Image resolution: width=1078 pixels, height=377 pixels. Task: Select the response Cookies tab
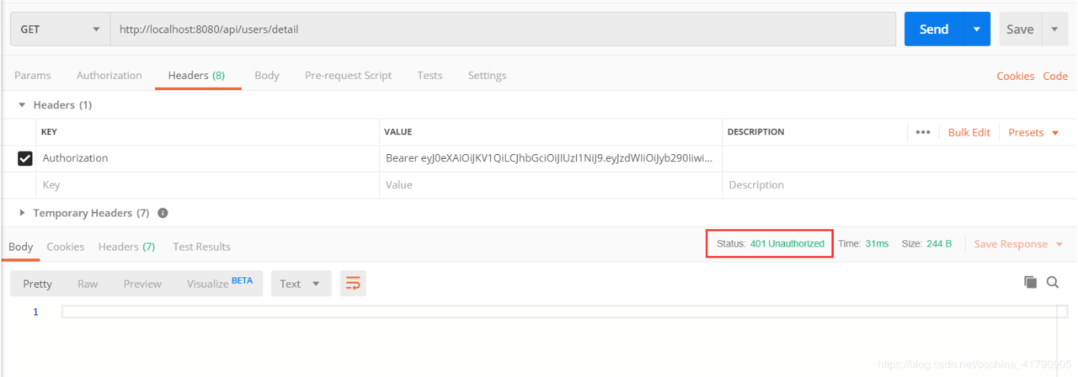(x=66, y=247)
